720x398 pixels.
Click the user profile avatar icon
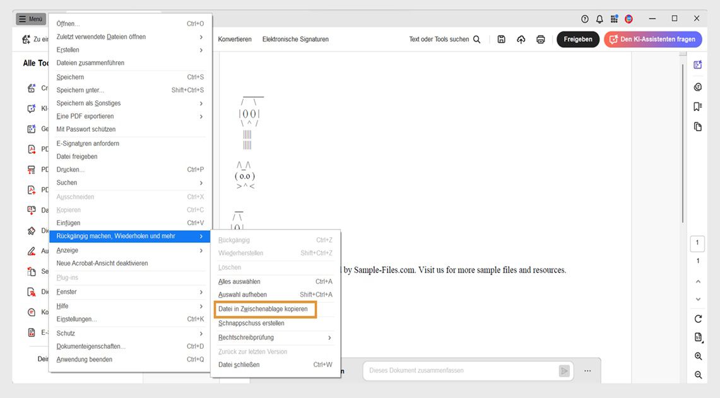[x=629, y=19]
